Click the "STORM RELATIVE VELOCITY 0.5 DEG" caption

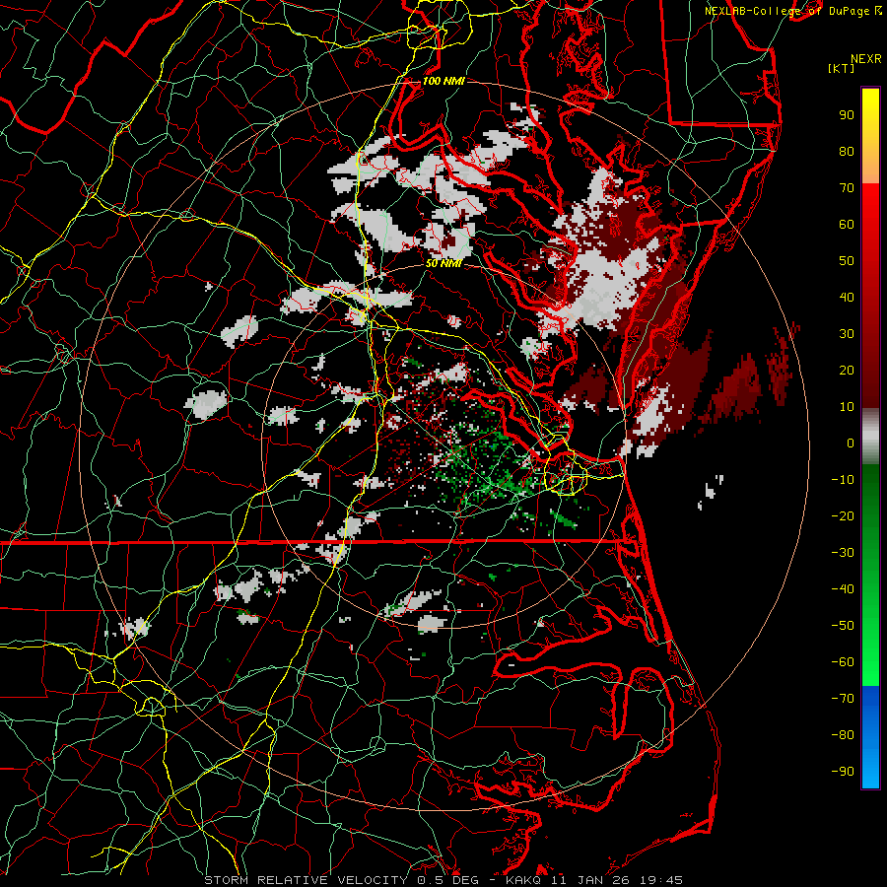click(341, 880)
